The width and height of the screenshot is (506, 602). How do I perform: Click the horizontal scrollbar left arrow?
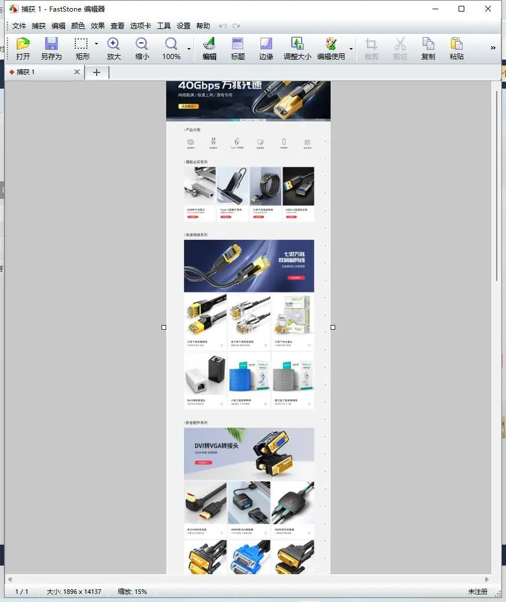(10, 579)
